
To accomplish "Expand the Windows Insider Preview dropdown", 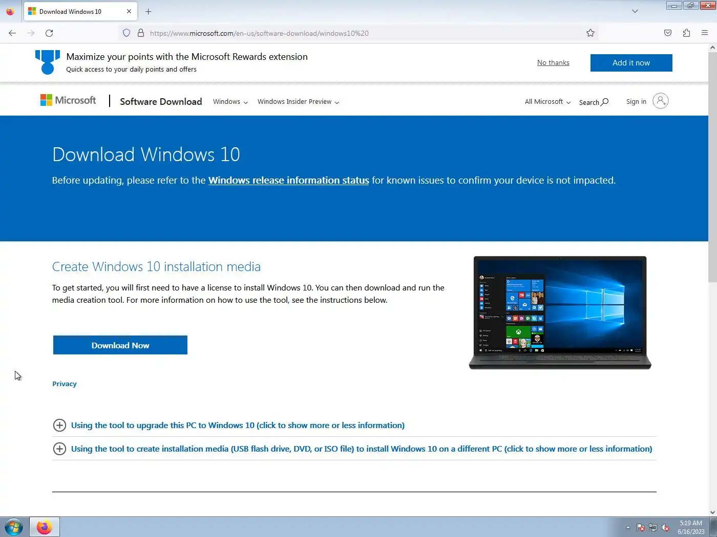I will (x=298, y=102).
